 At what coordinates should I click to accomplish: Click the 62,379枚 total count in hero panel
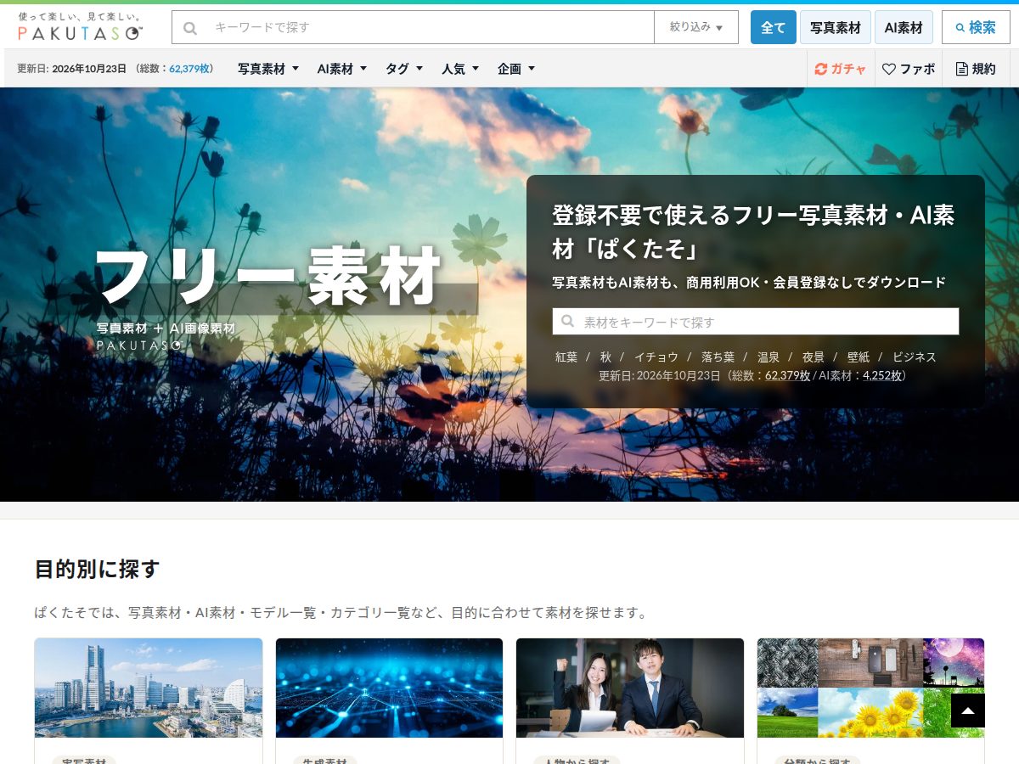click(x=788, y=375)
